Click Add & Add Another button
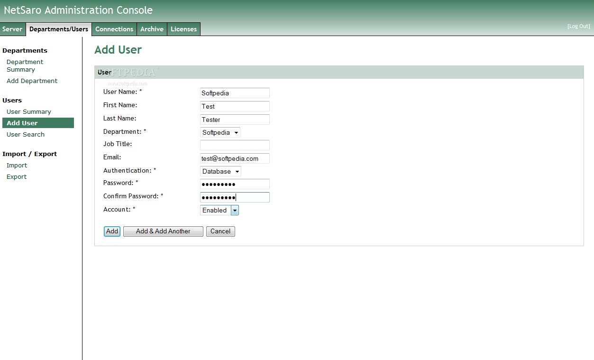Image resolution: width=594 pixels, height=360 pixels. (163, 231)
